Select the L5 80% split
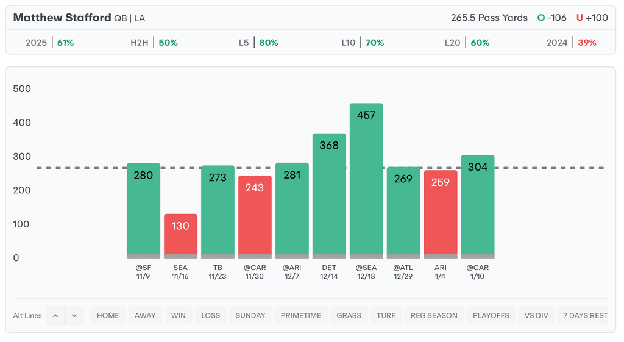624x342 pixels. coord(258,43)
